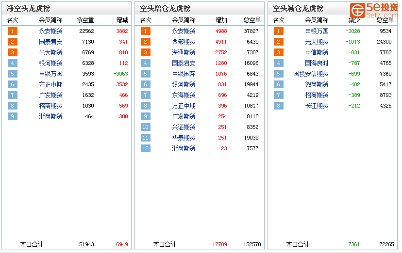Open 长江期货 in 空头减仓龙虎榜

[317, 106]
